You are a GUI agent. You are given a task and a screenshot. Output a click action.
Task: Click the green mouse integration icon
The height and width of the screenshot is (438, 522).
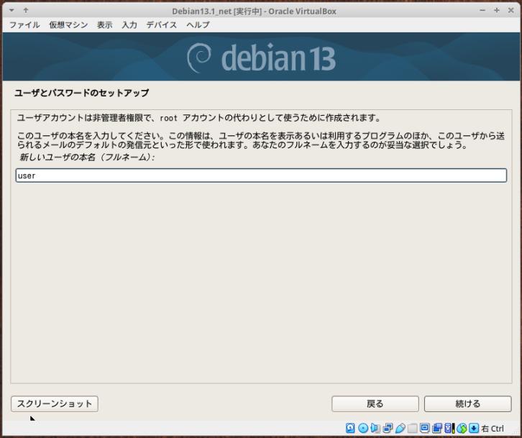[x=462, y=428]
